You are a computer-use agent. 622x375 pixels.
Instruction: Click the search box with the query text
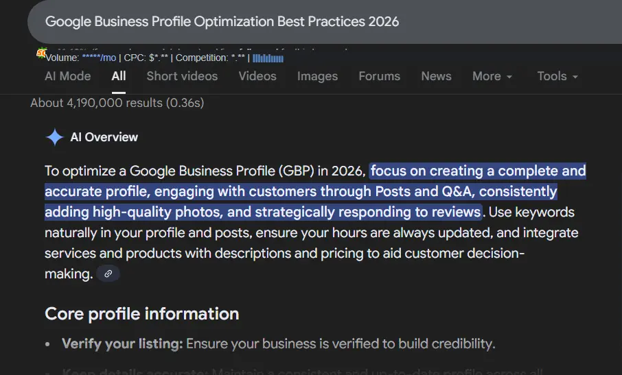[x=222, y=21]
